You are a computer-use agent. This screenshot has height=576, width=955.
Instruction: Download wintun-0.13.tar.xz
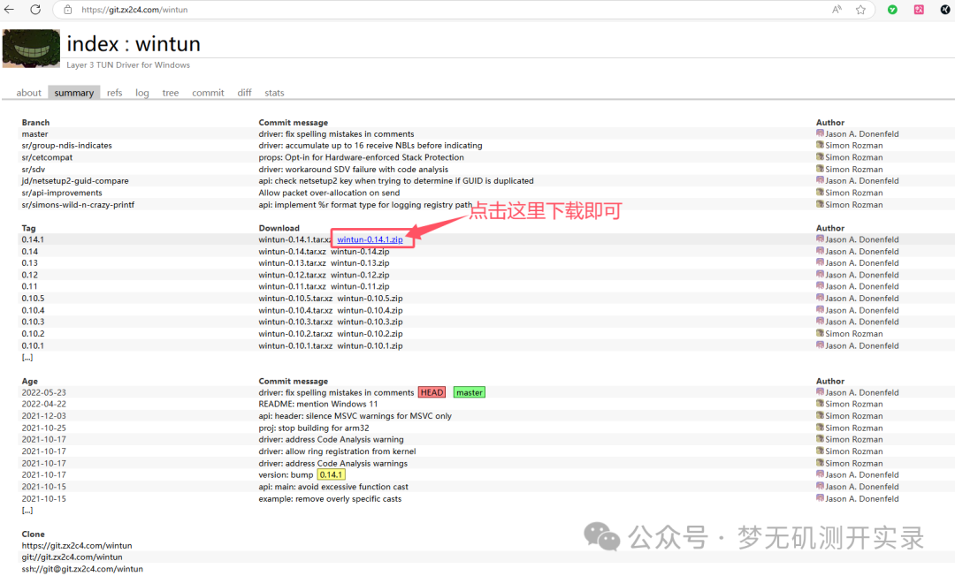point(292,262)
